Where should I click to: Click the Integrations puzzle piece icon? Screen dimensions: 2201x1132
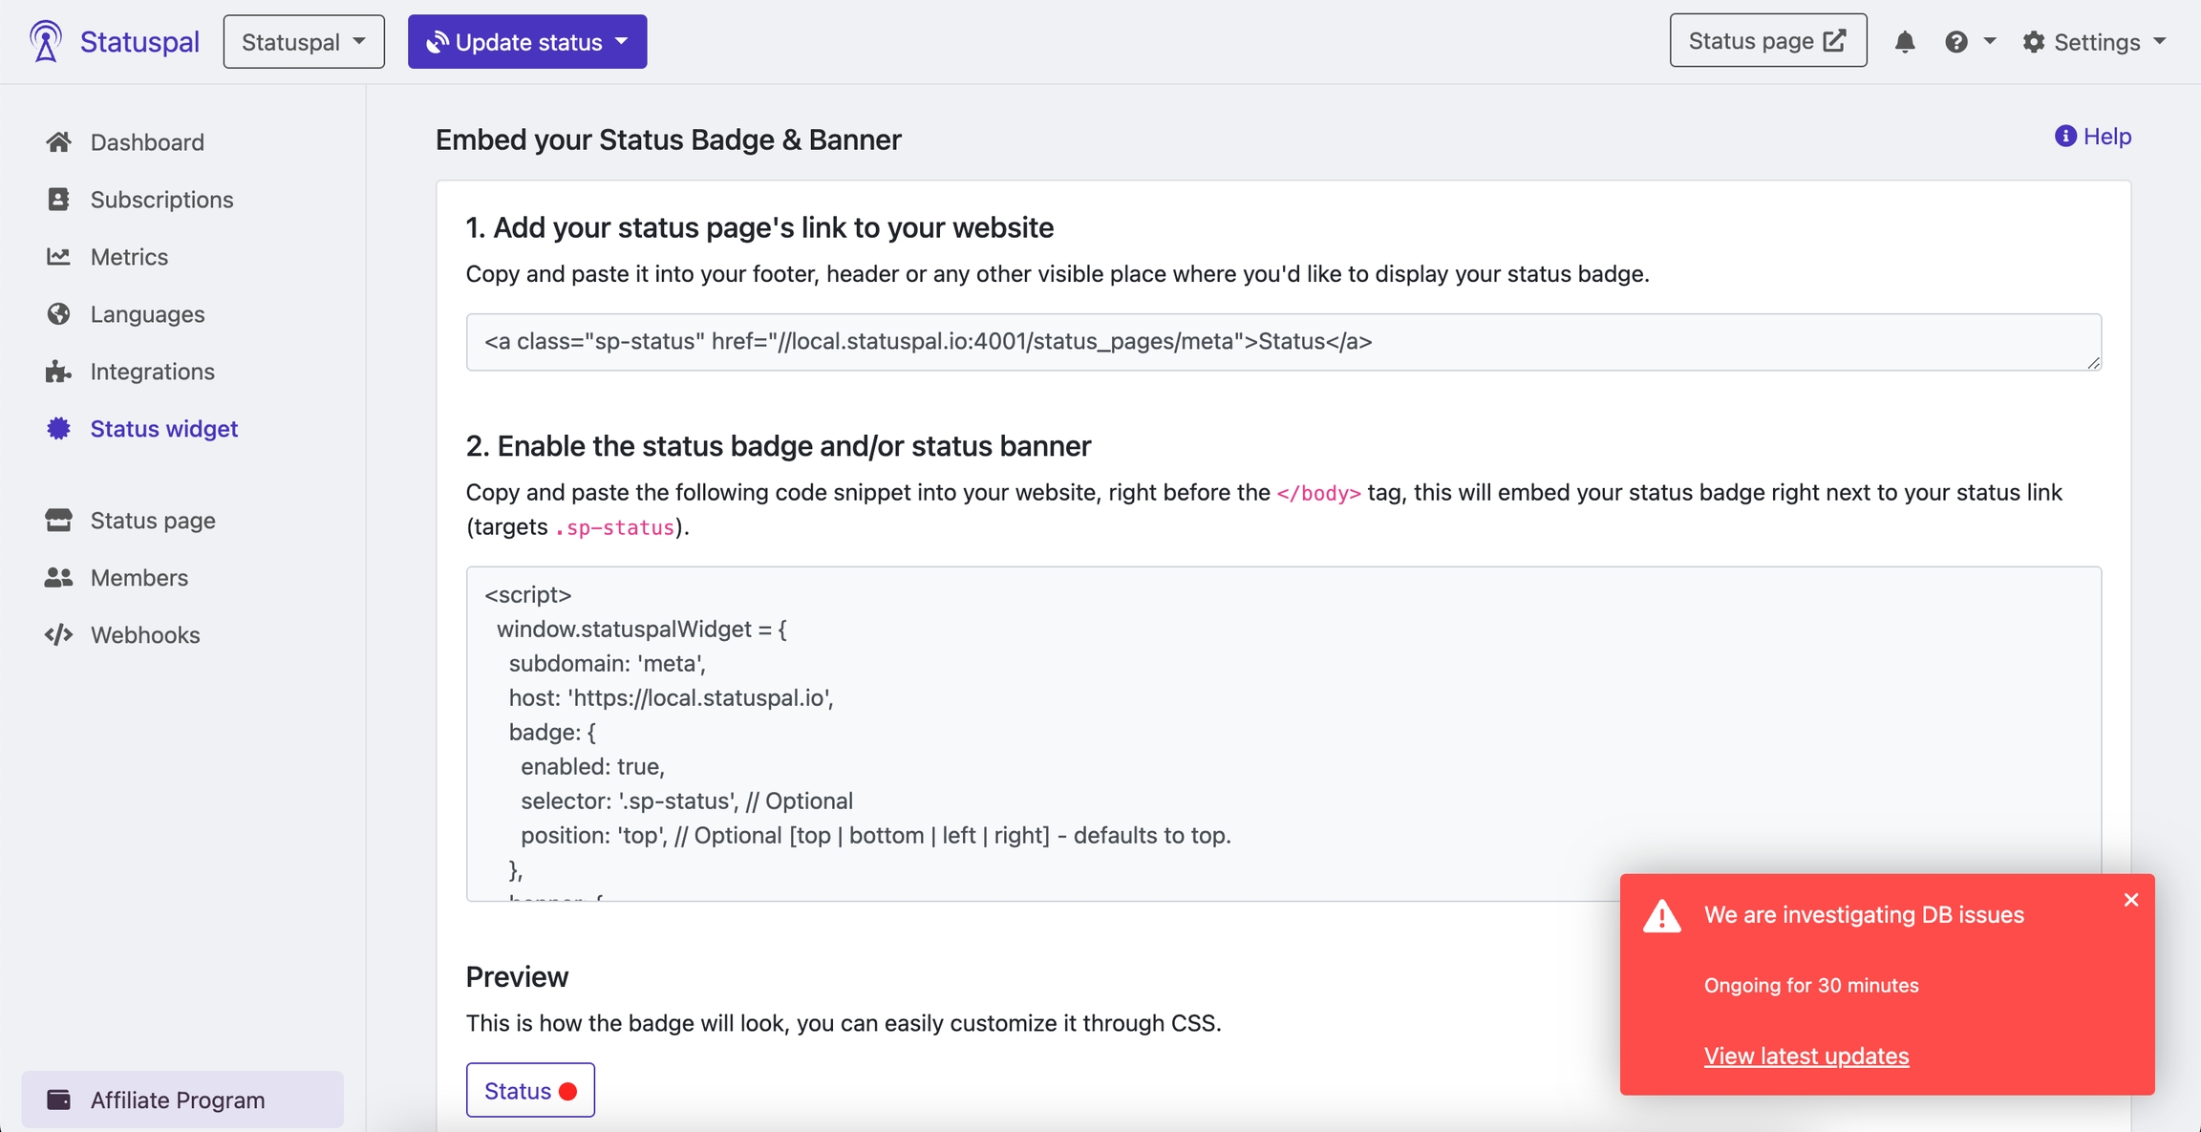pos(58,372)
